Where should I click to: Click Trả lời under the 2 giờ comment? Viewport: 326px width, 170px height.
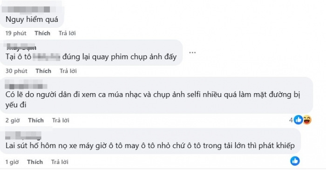[x=61, y=120]
